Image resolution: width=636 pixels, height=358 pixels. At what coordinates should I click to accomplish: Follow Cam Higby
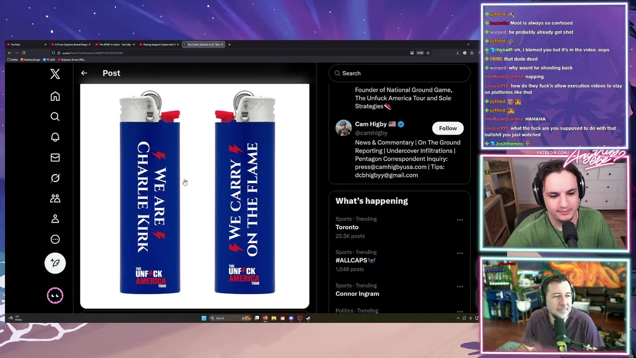448,128
